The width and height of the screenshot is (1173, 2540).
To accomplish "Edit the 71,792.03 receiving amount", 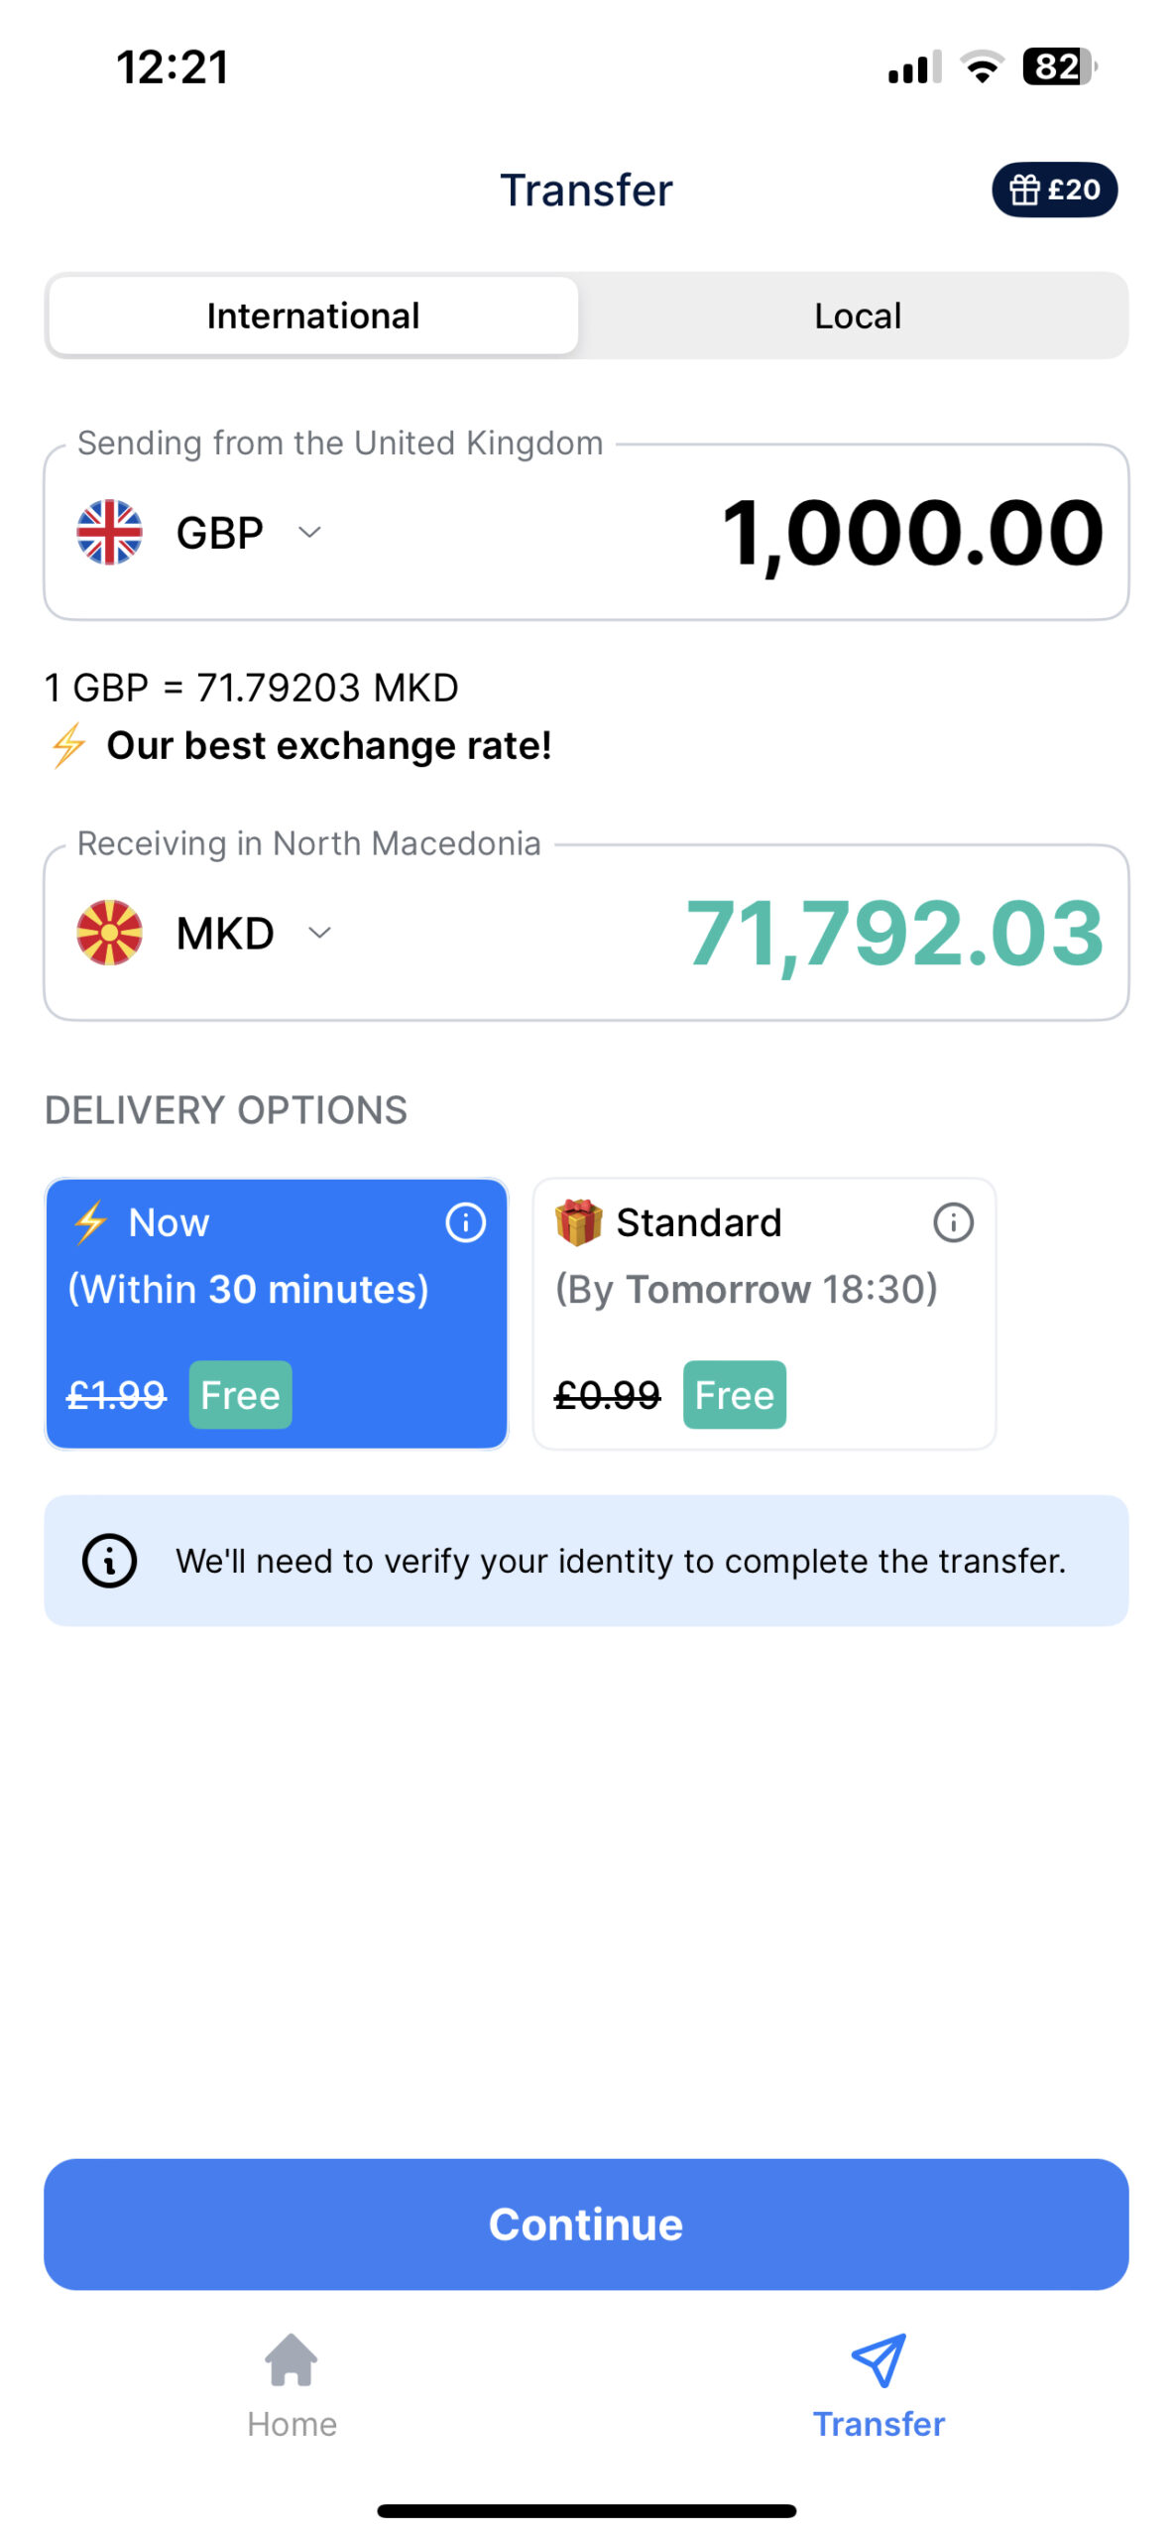I will click(x=894, y=933).
